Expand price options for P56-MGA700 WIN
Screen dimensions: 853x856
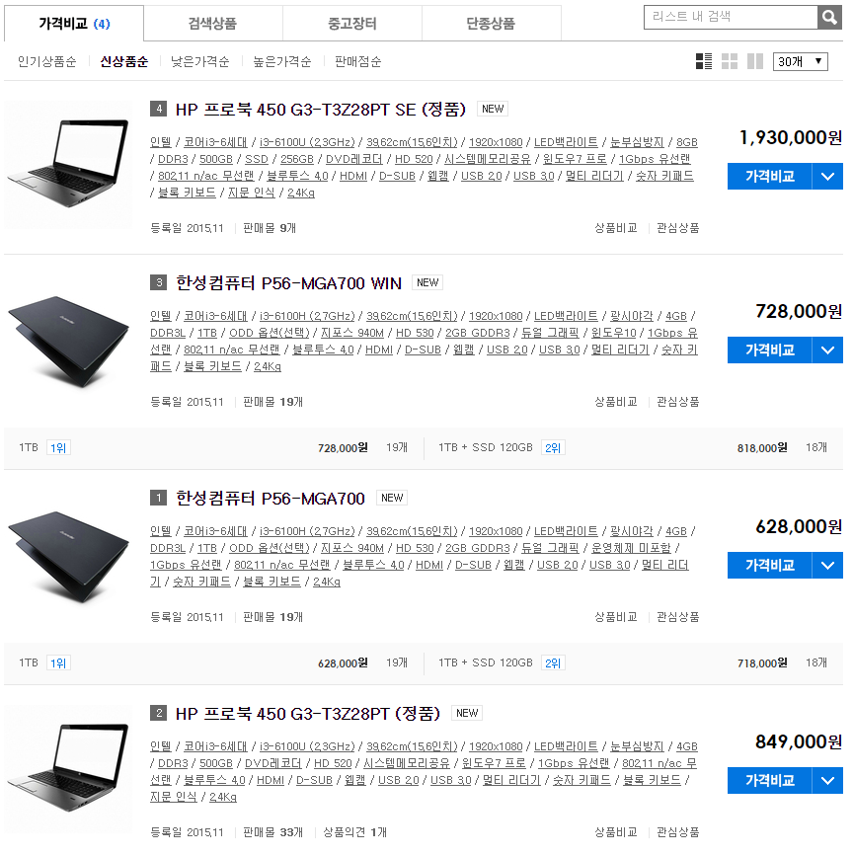(827, 350)
